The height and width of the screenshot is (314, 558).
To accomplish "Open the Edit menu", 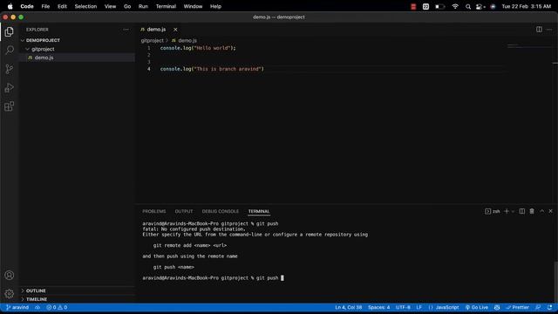I will coord(62,6).
